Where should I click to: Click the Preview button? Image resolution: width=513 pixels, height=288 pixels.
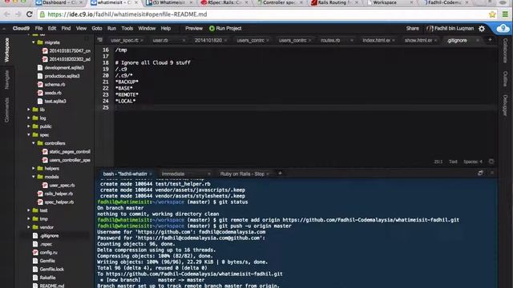(x=194, y=29)
